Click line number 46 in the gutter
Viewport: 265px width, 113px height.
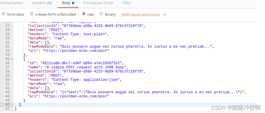coord(7,105)
